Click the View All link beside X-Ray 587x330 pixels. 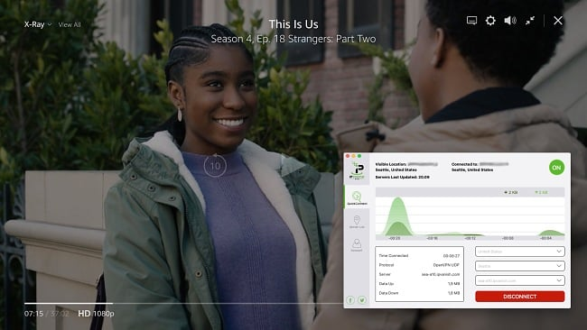pyautogui.click(x=70, y=24)
